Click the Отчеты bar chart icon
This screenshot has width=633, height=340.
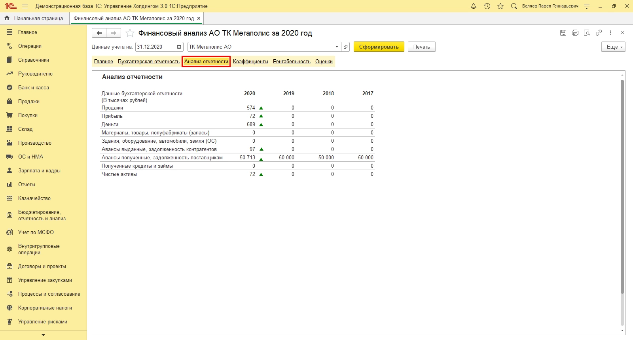pyautogui.click(x=9, y=185)
